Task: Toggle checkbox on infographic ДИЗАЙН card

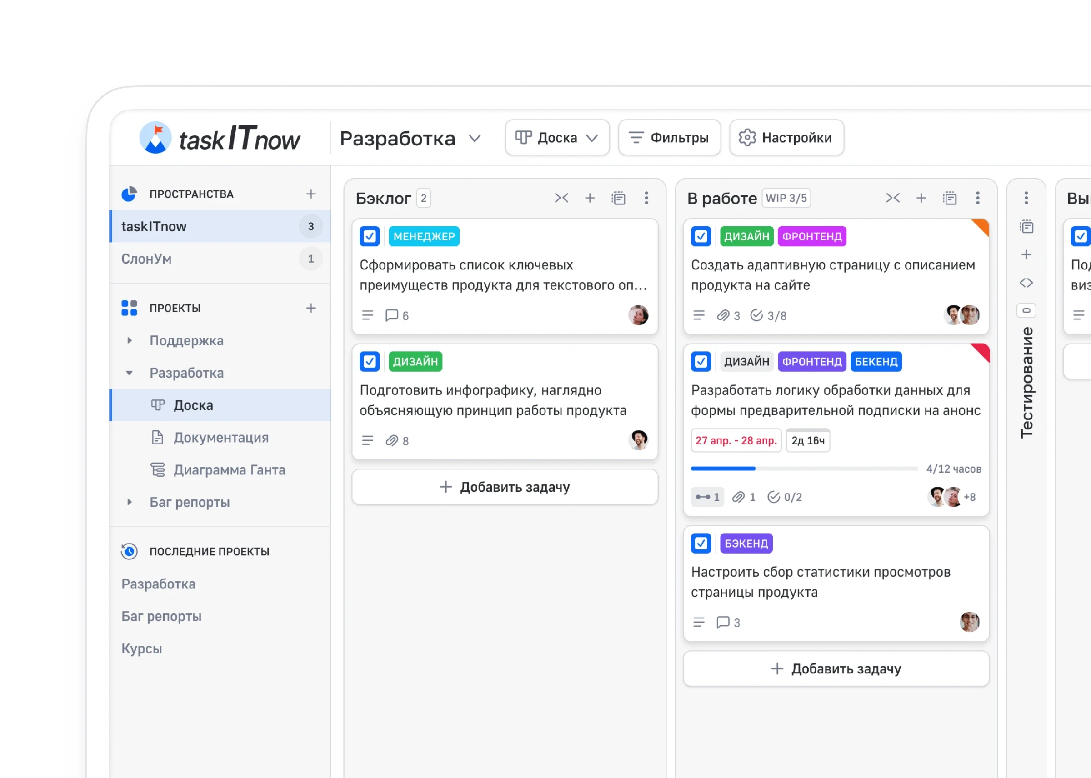Action: click(x=370, y=361)
